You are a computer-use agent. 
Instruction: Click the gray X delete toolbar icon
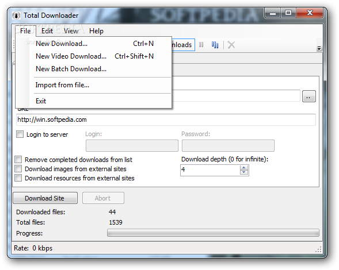pyautogui.click(x=231, y=45)
